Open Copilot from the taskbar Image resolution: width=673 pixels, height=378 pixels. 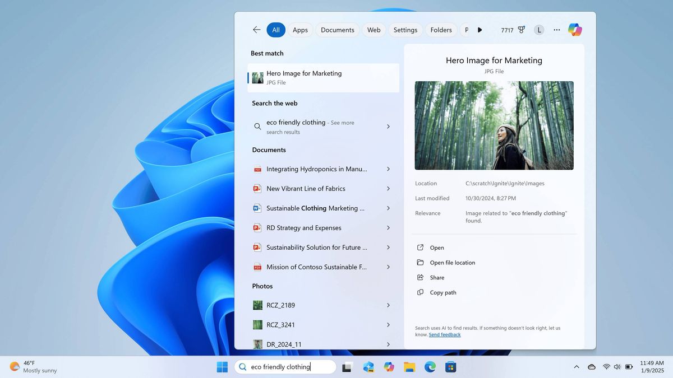[389, 367]
